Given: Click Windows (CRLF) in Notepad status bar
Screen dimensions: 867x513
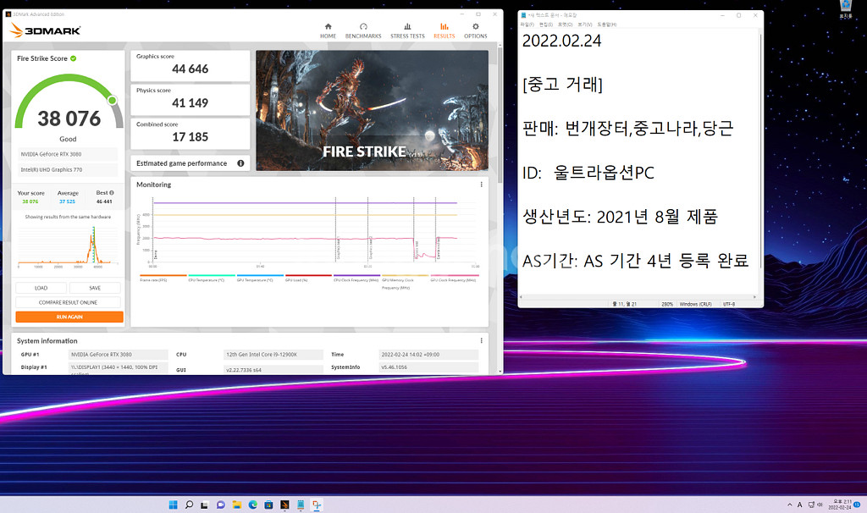Looking at the screenshot, I should 696,304.
